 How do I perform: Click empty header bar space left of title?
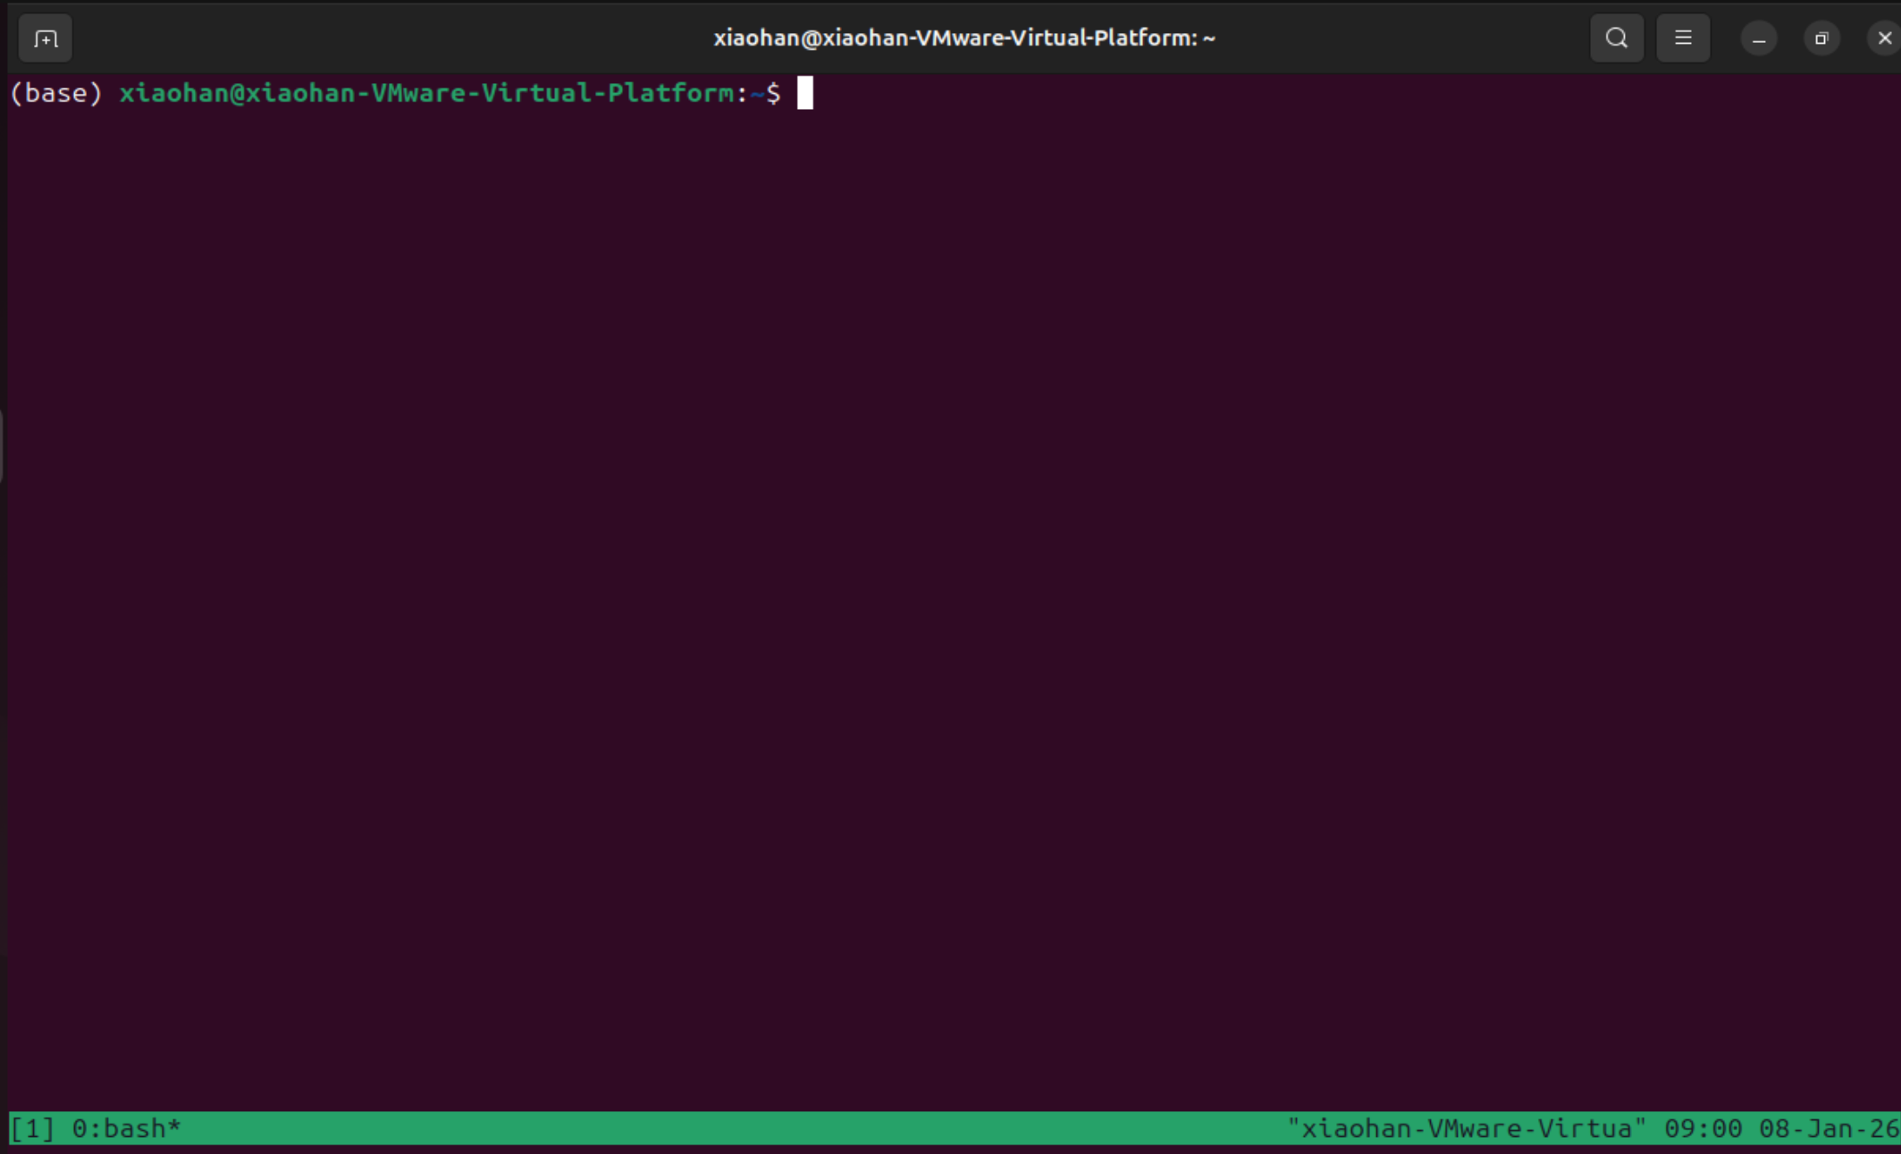coord(375,38)
